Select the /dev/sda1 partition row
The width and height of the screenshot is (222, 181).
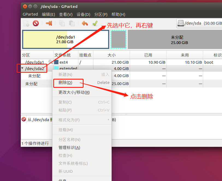[122, 62]
